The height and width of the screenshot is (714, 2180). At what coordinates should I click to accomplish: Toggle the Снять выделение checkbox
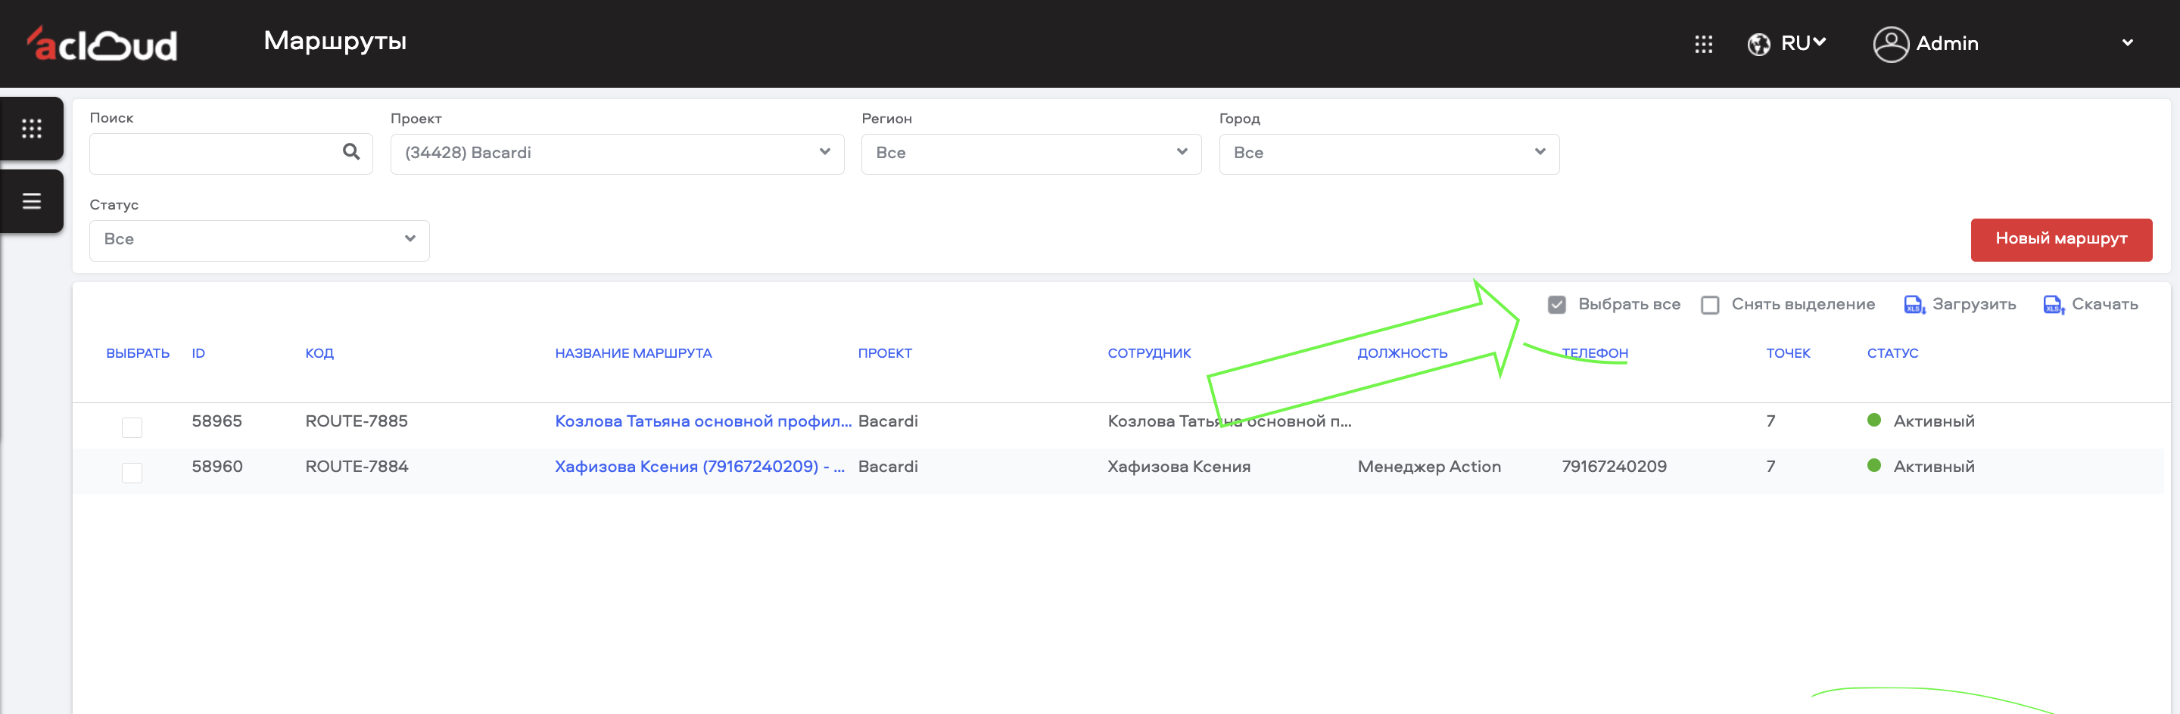(1709, 305)
